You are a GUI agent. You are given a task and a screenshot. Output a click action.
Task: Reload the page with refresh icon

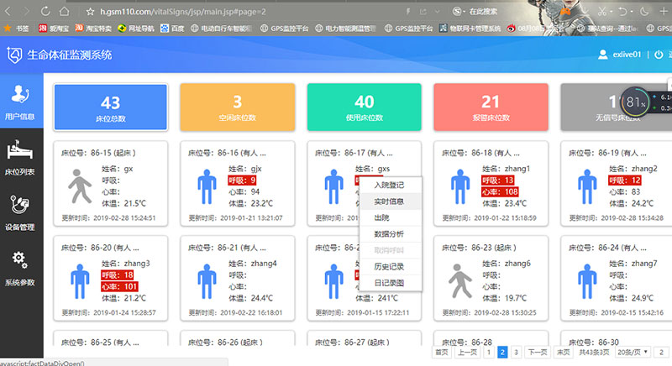pyautogui.click(x=45, y=11)
